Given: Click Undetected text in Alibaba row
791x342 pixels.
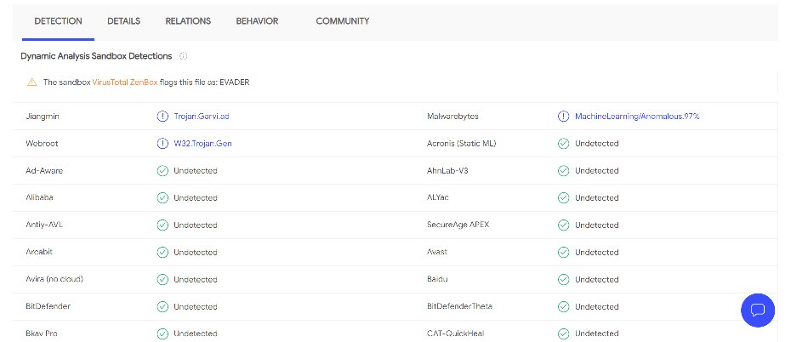Looking at the screenshot, I should coord(196,197).
